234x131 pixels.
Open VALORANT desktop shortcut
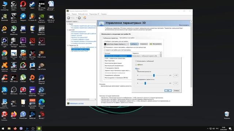(41, 42)
